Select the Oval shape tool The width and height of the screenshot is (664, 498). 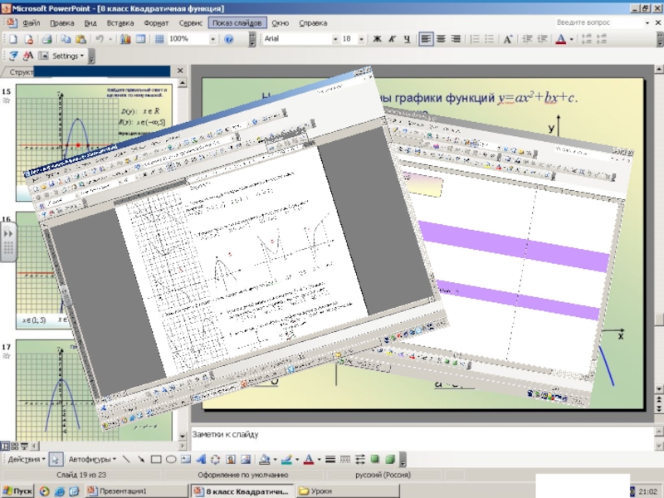click(x=171, y=459)
